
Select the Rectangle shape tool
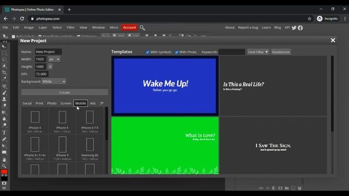coord(4,152)
